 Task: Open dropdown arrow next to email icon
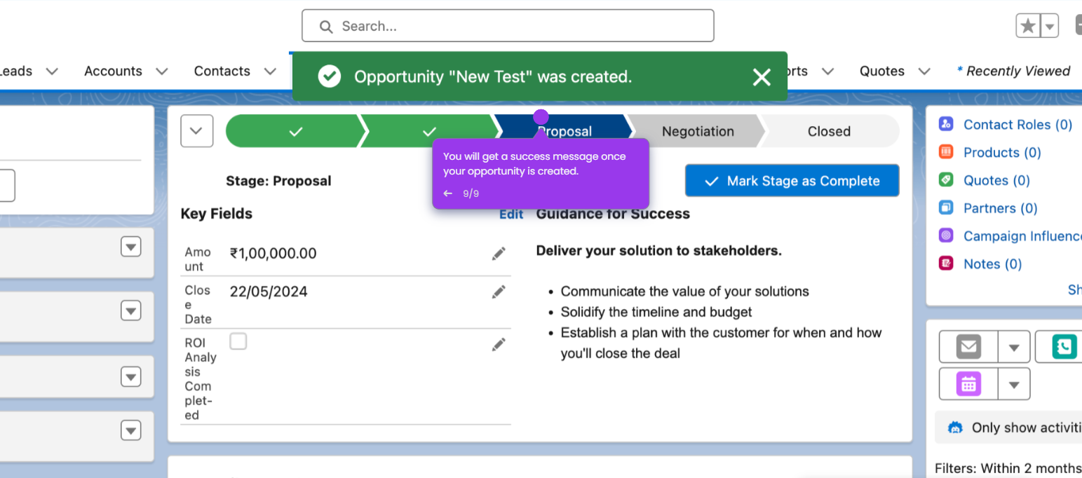[x=1014, y=347]
